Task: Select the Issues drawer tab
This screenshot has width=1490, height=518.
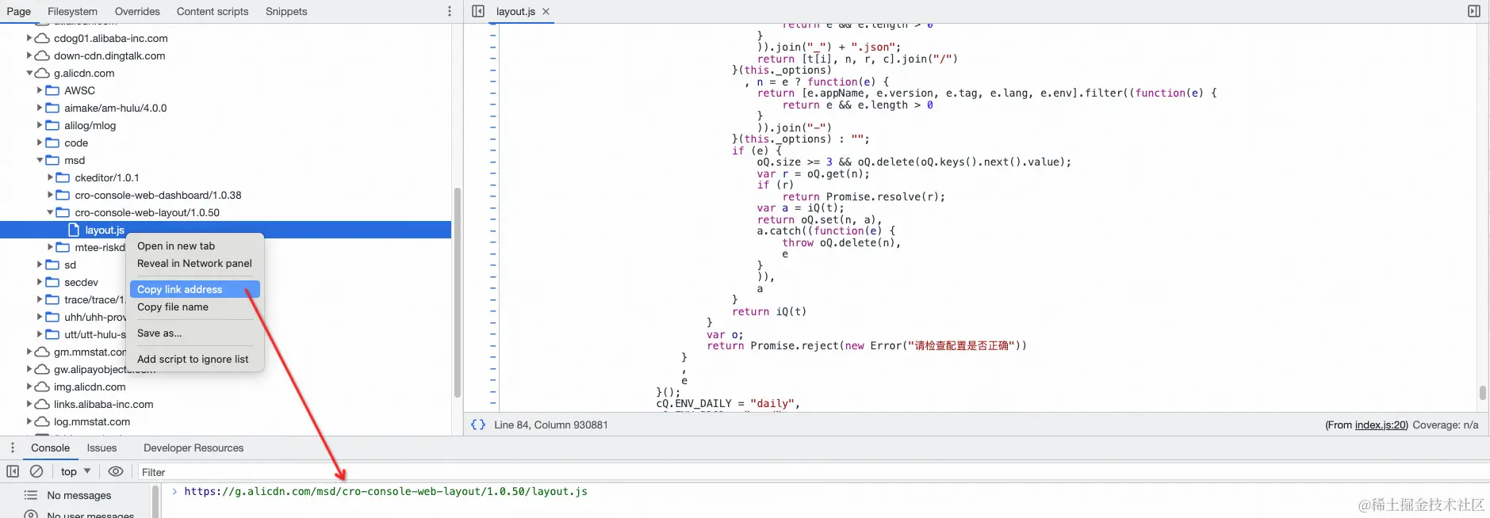Action: [102, 448]
